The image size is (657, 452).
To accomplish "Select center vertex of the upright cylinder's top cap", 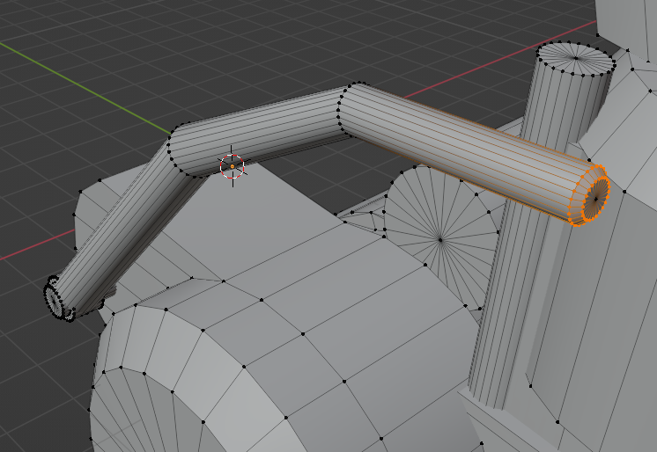I will (576, 58).
